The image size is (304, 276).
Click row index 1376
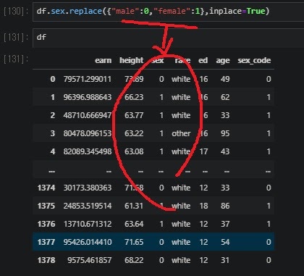46,224
